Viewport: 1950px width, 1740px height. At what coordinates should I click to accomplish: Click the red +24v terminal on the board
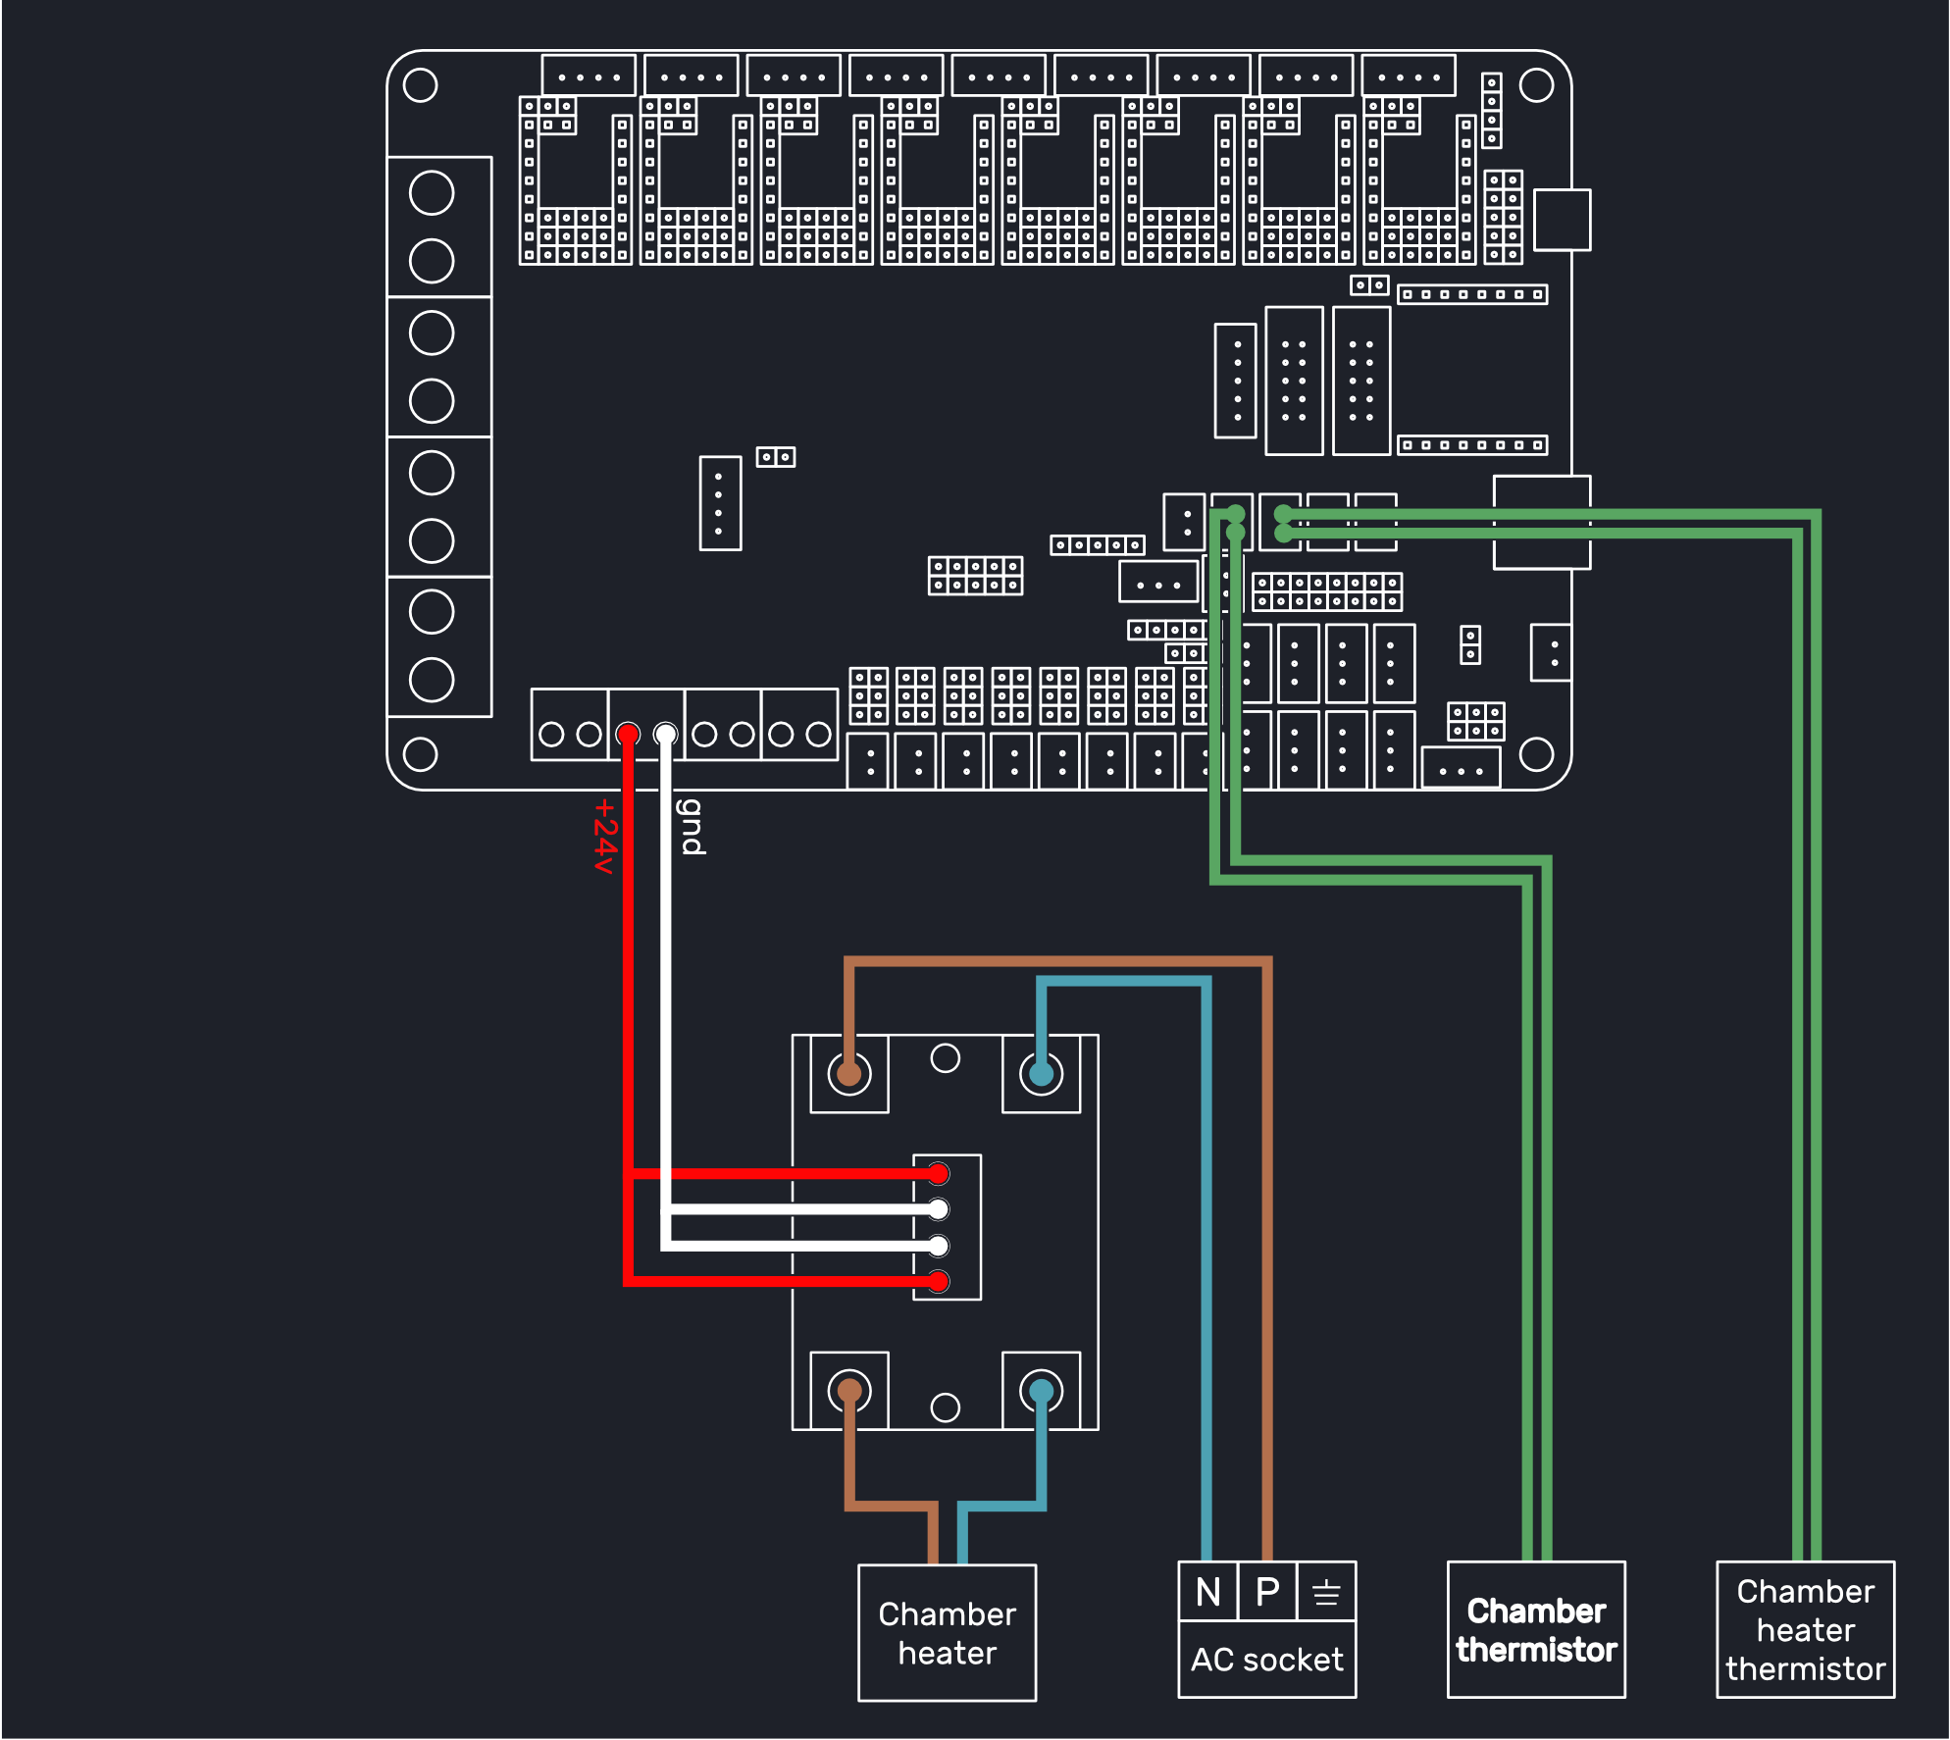(628, 734)
